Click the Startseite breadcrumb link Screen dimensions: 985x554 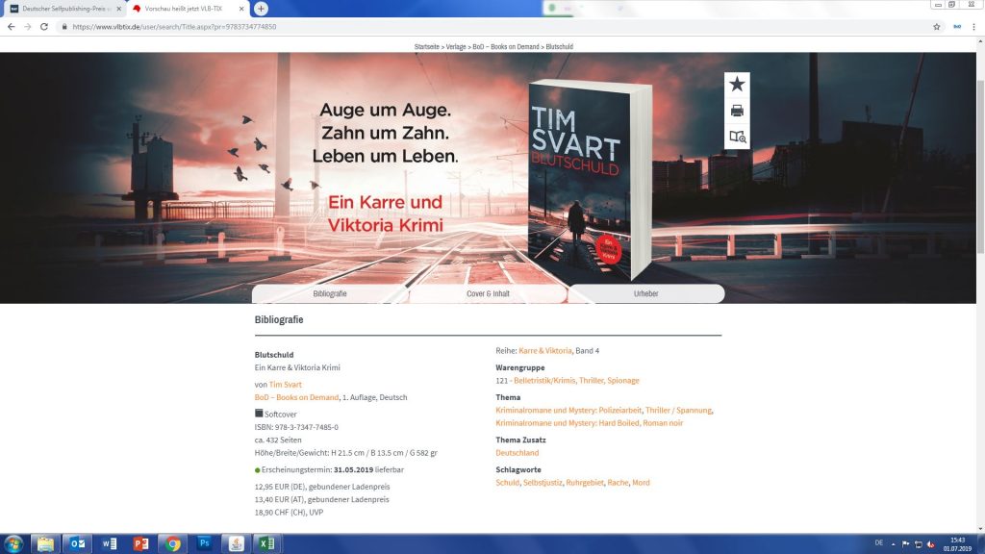[426, 46]
